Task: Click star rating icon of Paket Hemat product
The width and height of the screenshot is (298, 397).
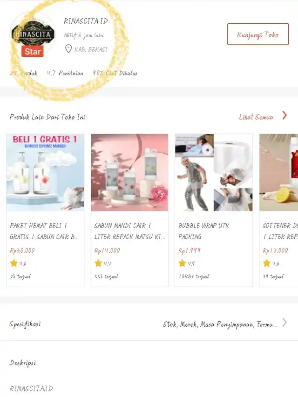Action: (x=14, y=263)
